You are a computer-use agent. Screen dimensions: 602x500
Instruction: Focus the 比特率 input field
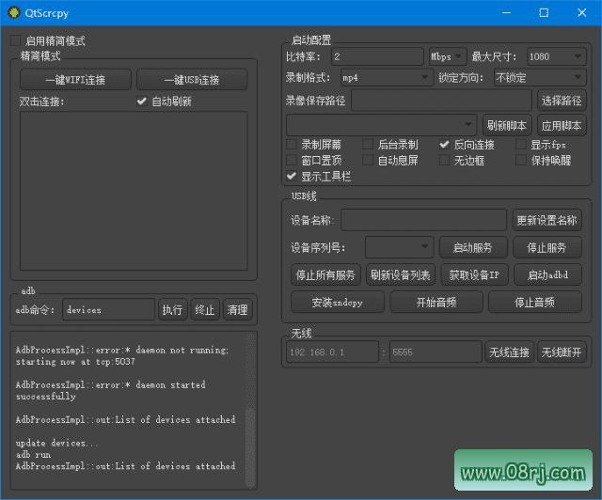pos(377,56)
